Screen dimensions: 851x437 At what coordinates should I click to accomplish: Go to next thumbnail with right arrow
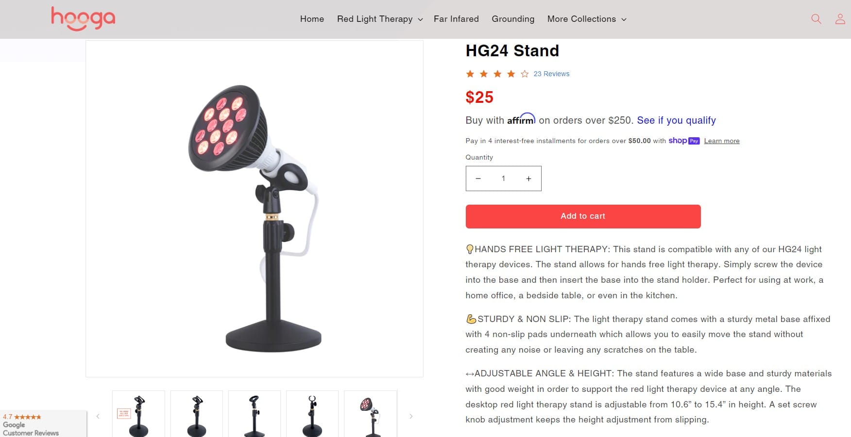point(411,416)
